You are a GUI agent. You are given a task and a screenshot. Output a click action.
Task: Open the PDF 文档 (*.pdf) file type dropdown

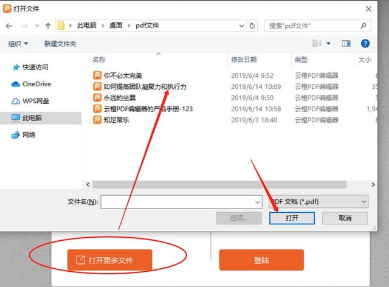[x=318, y=202]
